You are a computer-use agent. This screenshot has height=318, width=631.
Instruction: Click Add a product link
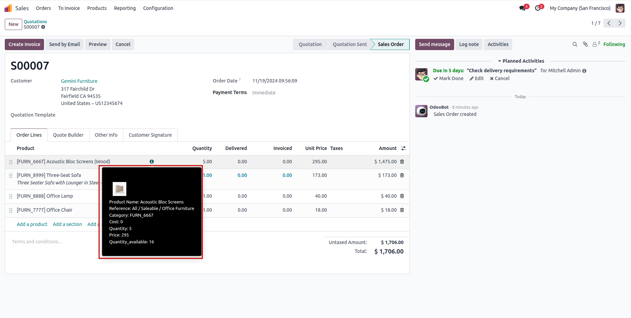(32, 224)
